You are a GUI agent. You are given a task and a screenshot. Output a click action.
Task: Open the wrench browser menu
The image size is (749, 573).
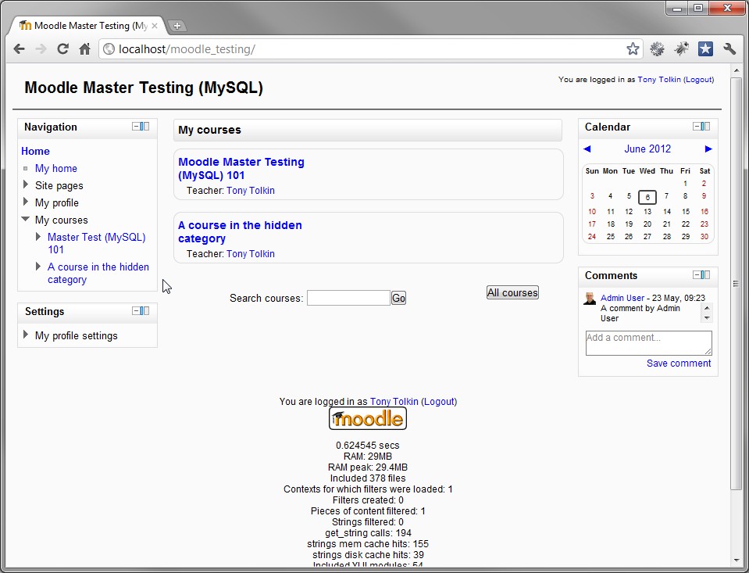(729, 48)
